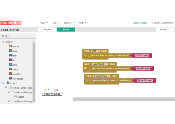This screenshot has width=175, height=124.
Task: Open the Test menu
Action: (56, 23)
